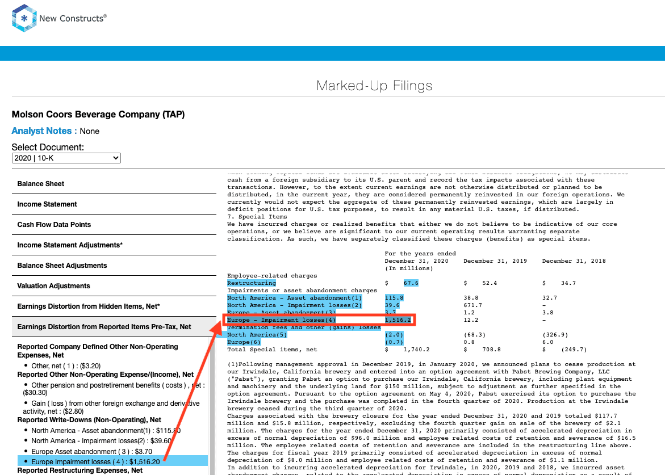The image size is (665, 475).
Task: Click the December 31, 2018 column header
Action: point(574,261)
